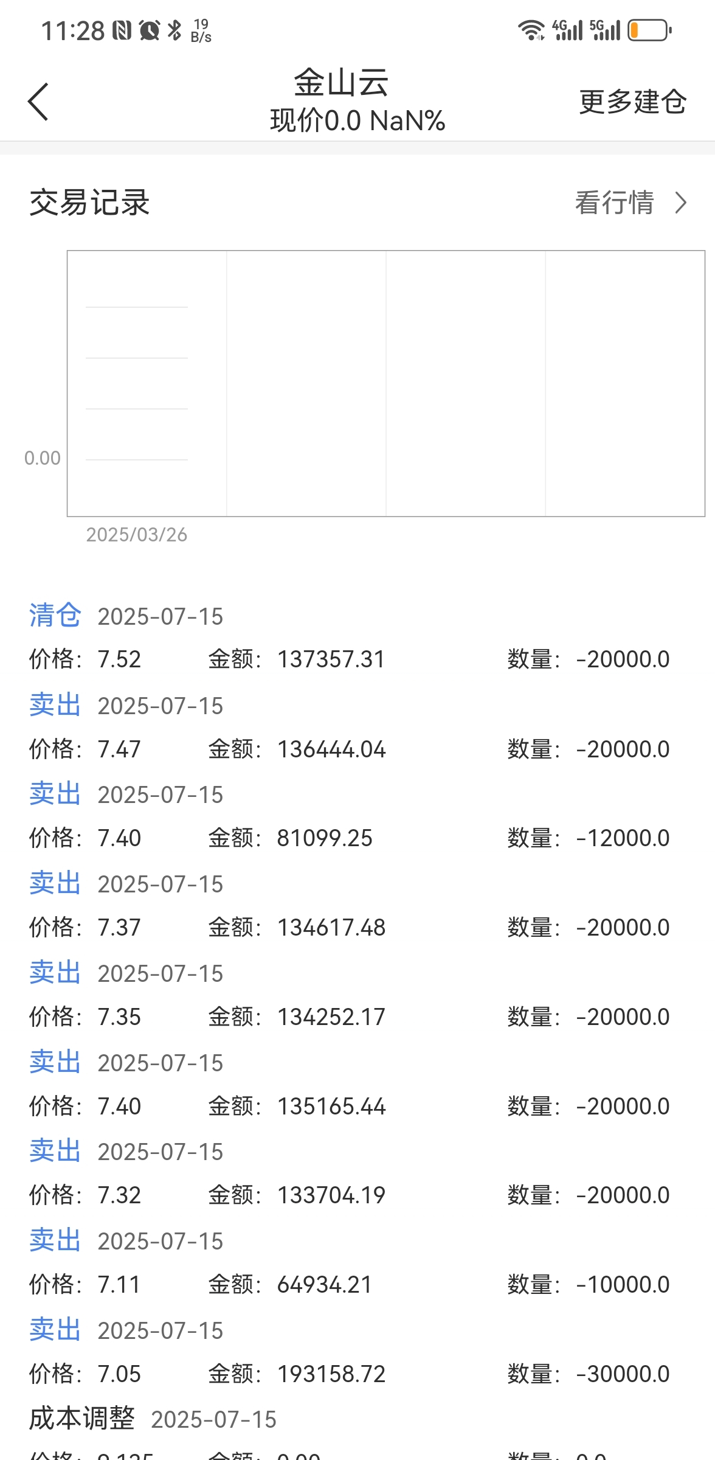Tap the 5G signal strength icon

click(605, 30)
